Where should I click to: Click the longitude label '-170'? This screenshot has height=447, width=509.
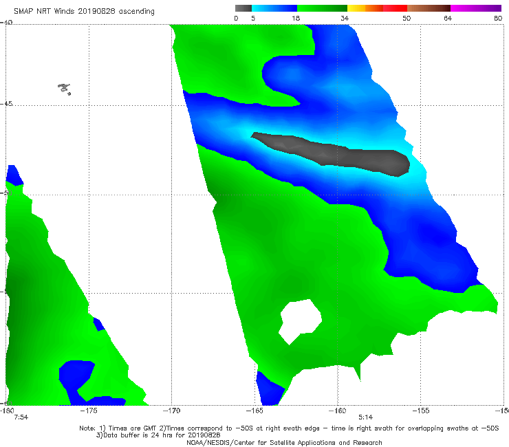(172, 411)
